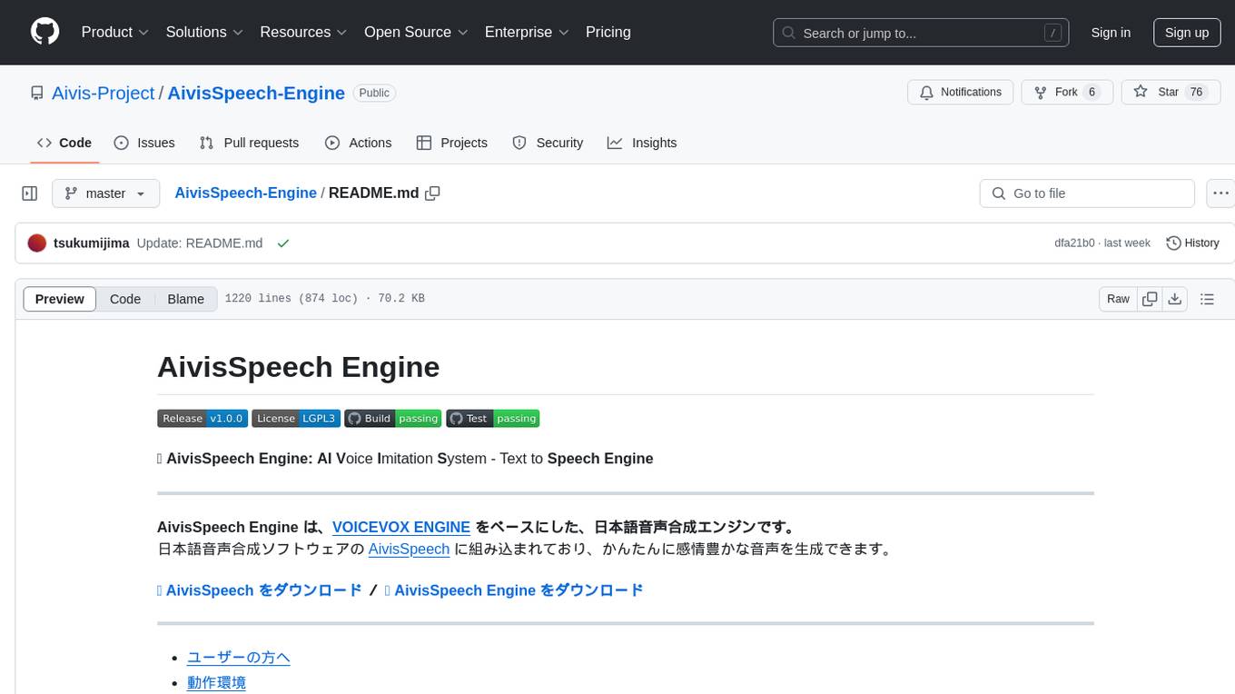The height and width of the screenshot is (694, 1235).
Task: Open the GitHub homepage logo
Action: tap(44, 32)
